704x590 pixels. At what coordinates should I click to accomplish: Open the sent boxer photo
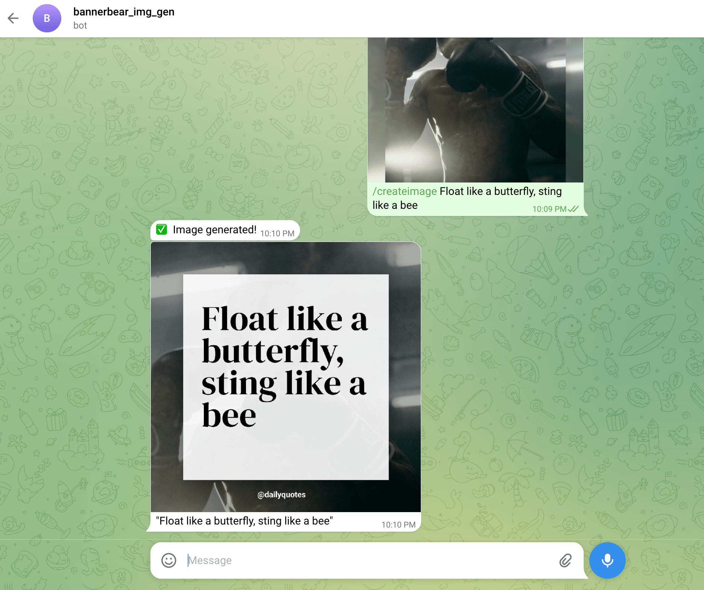tap(475, 110)
